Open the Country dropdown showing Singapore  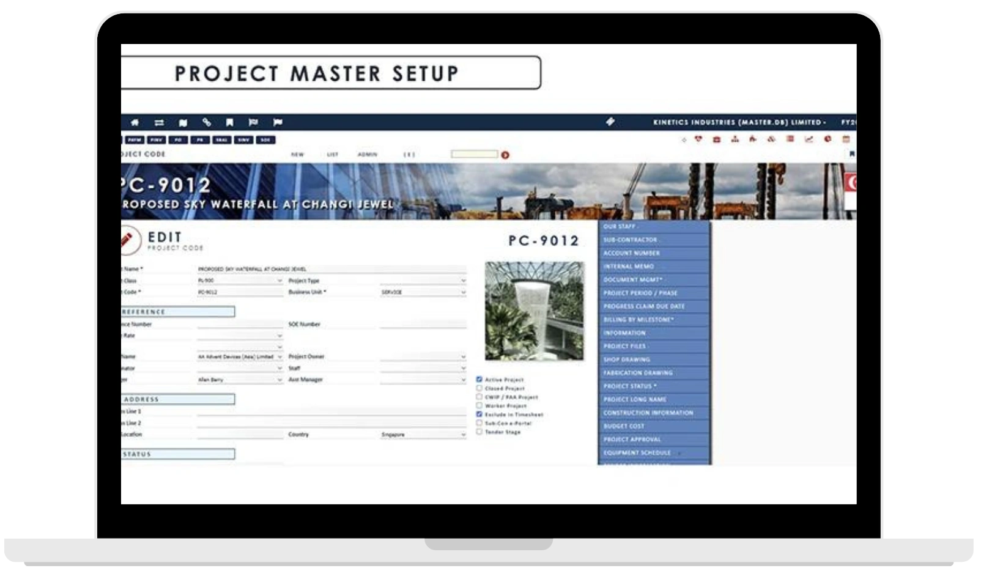tap(462, 435)
